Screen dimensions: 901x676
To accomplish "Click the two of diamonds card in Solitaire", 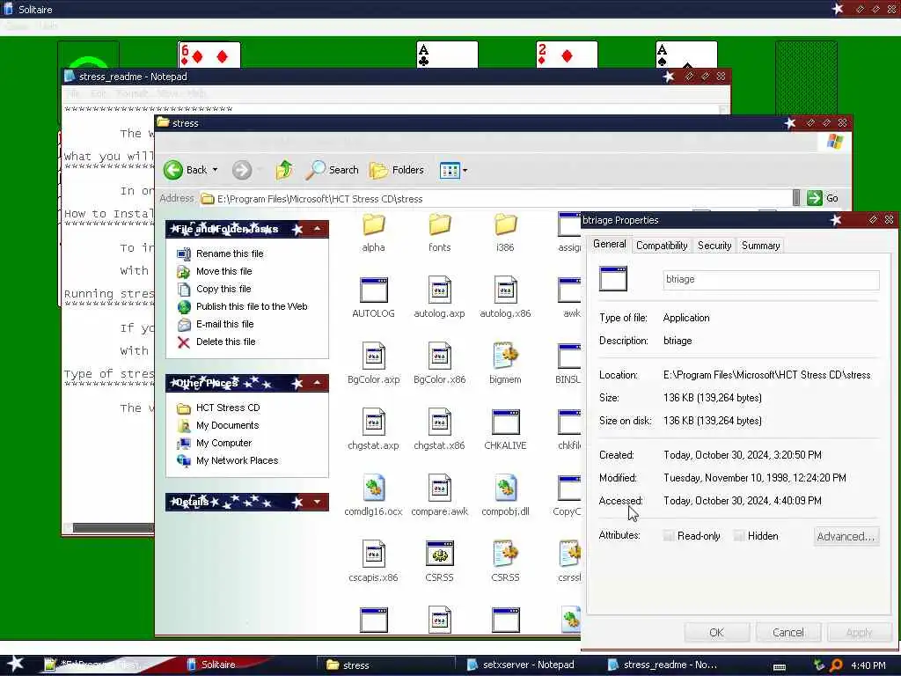I will tap(567, 55).
